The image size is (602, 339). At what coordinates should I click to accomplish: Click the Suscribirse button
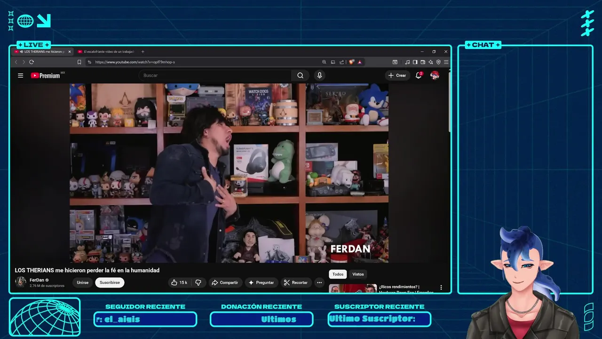[x=110, y=282]
